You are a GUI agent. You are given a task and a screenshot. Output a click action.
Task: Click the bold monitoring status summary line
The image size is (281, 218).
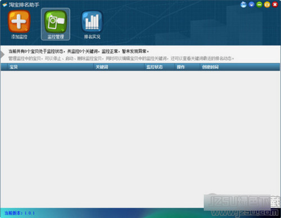click(79, 51)
